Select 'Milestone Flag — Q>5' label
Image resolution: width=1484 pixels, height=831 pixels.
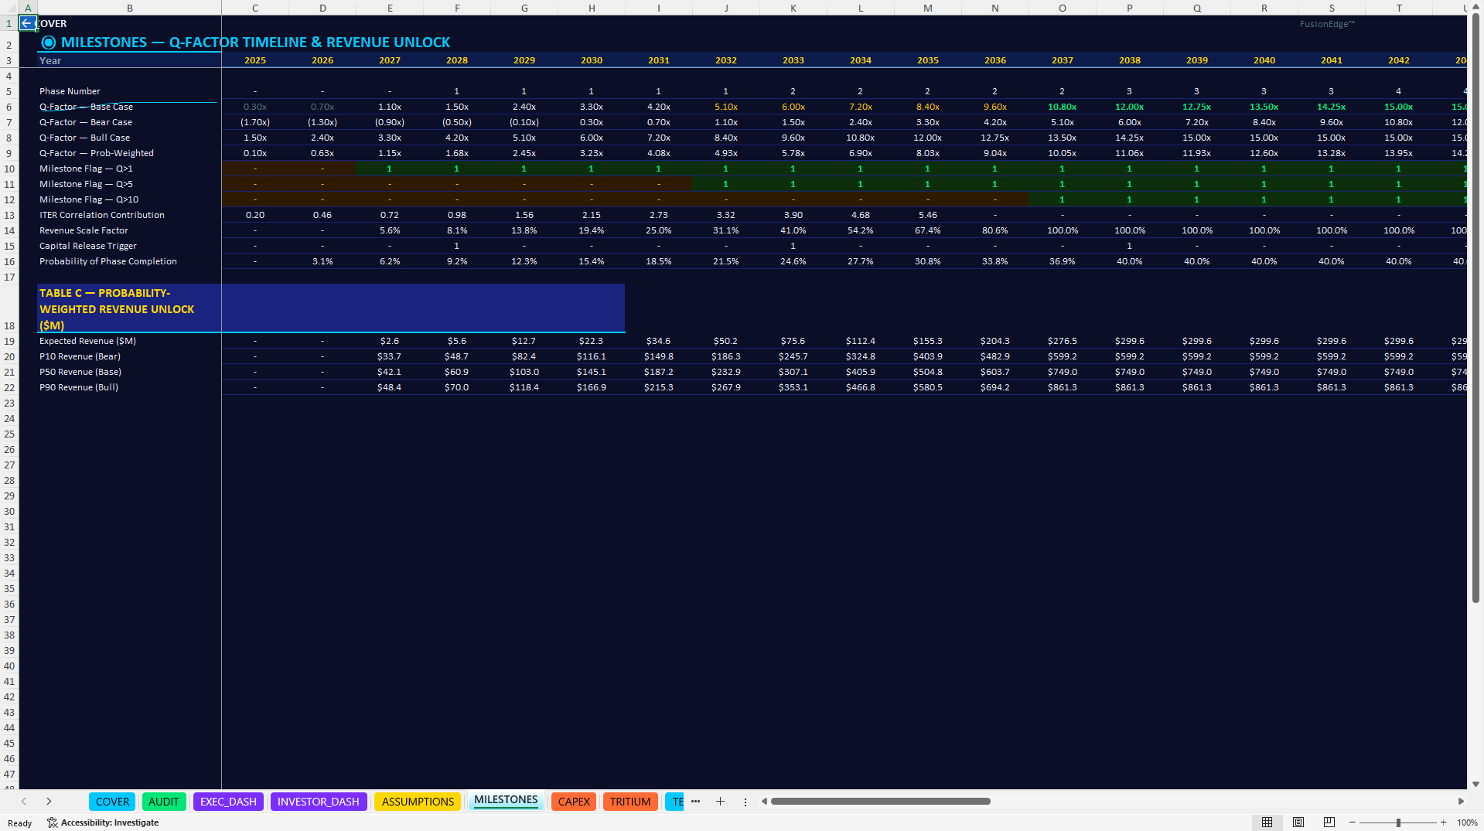tap(129, 184)
